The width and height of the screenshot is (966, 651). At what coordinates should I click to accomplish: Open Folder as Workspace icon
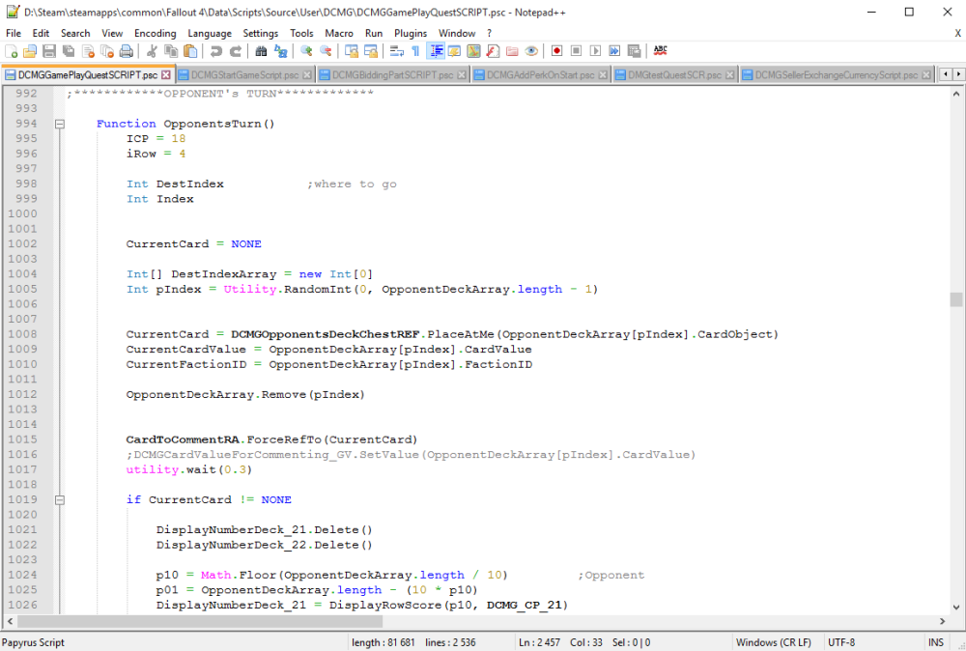coord(512,51)
